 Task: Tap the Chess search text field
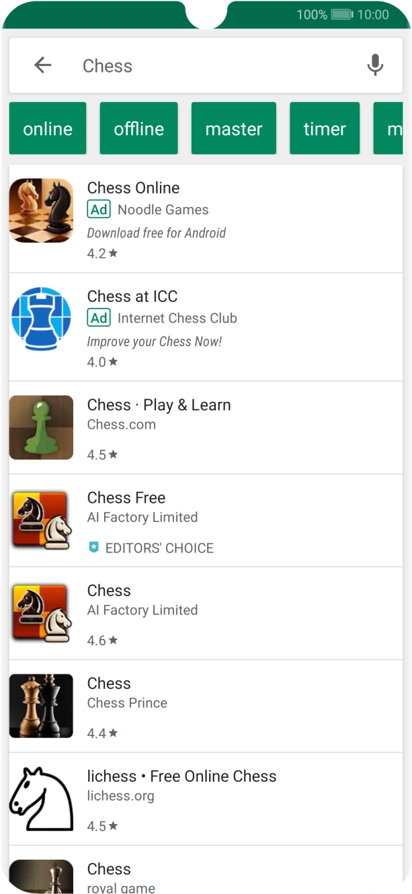click(202, 65)
